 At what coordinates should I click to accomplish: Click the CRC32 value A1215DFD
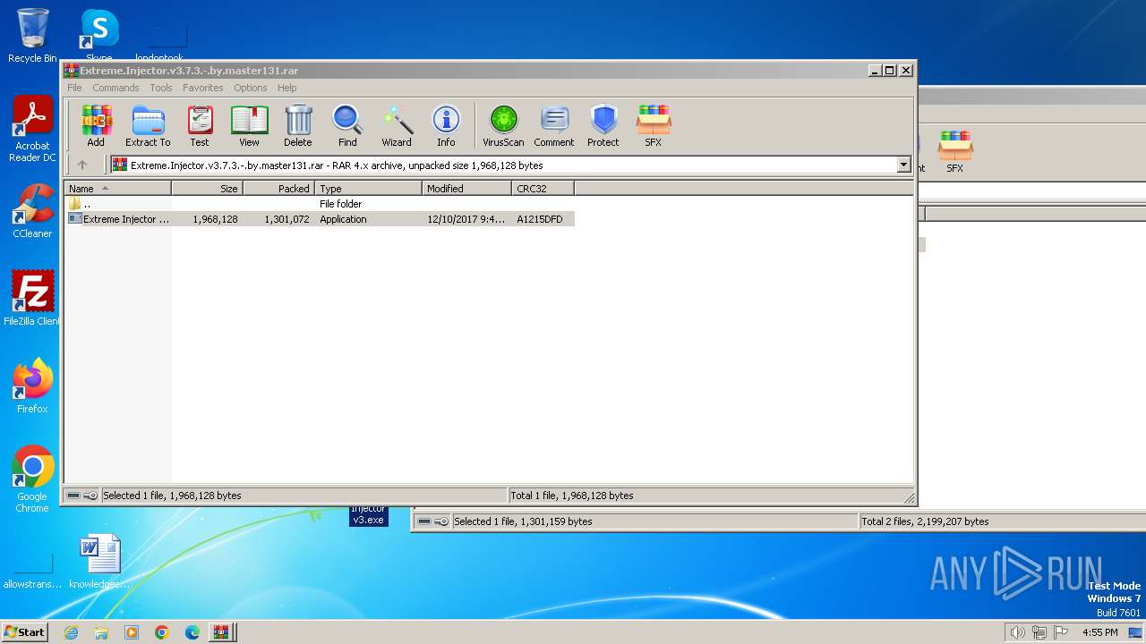pos(540,219)
